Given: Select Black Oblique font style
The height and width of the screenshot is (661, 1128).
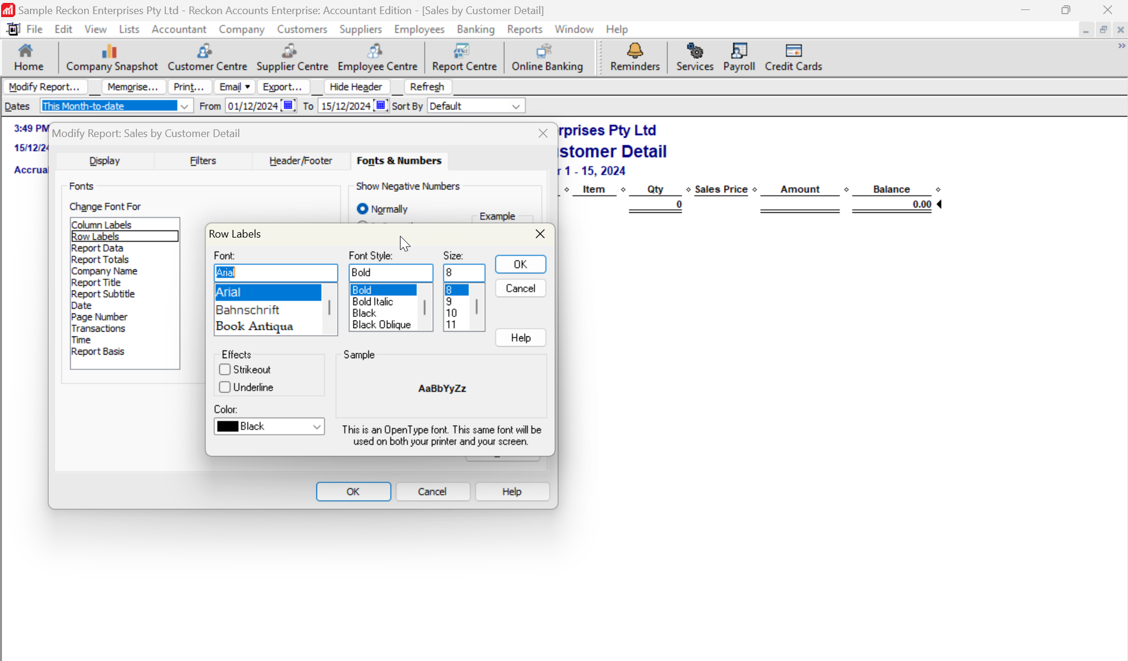Looking at the screenshot, I should (x=383, y=325).
